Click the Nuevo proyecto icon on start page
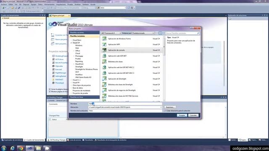Screen dimensions: 269x151 pos(53,39)
